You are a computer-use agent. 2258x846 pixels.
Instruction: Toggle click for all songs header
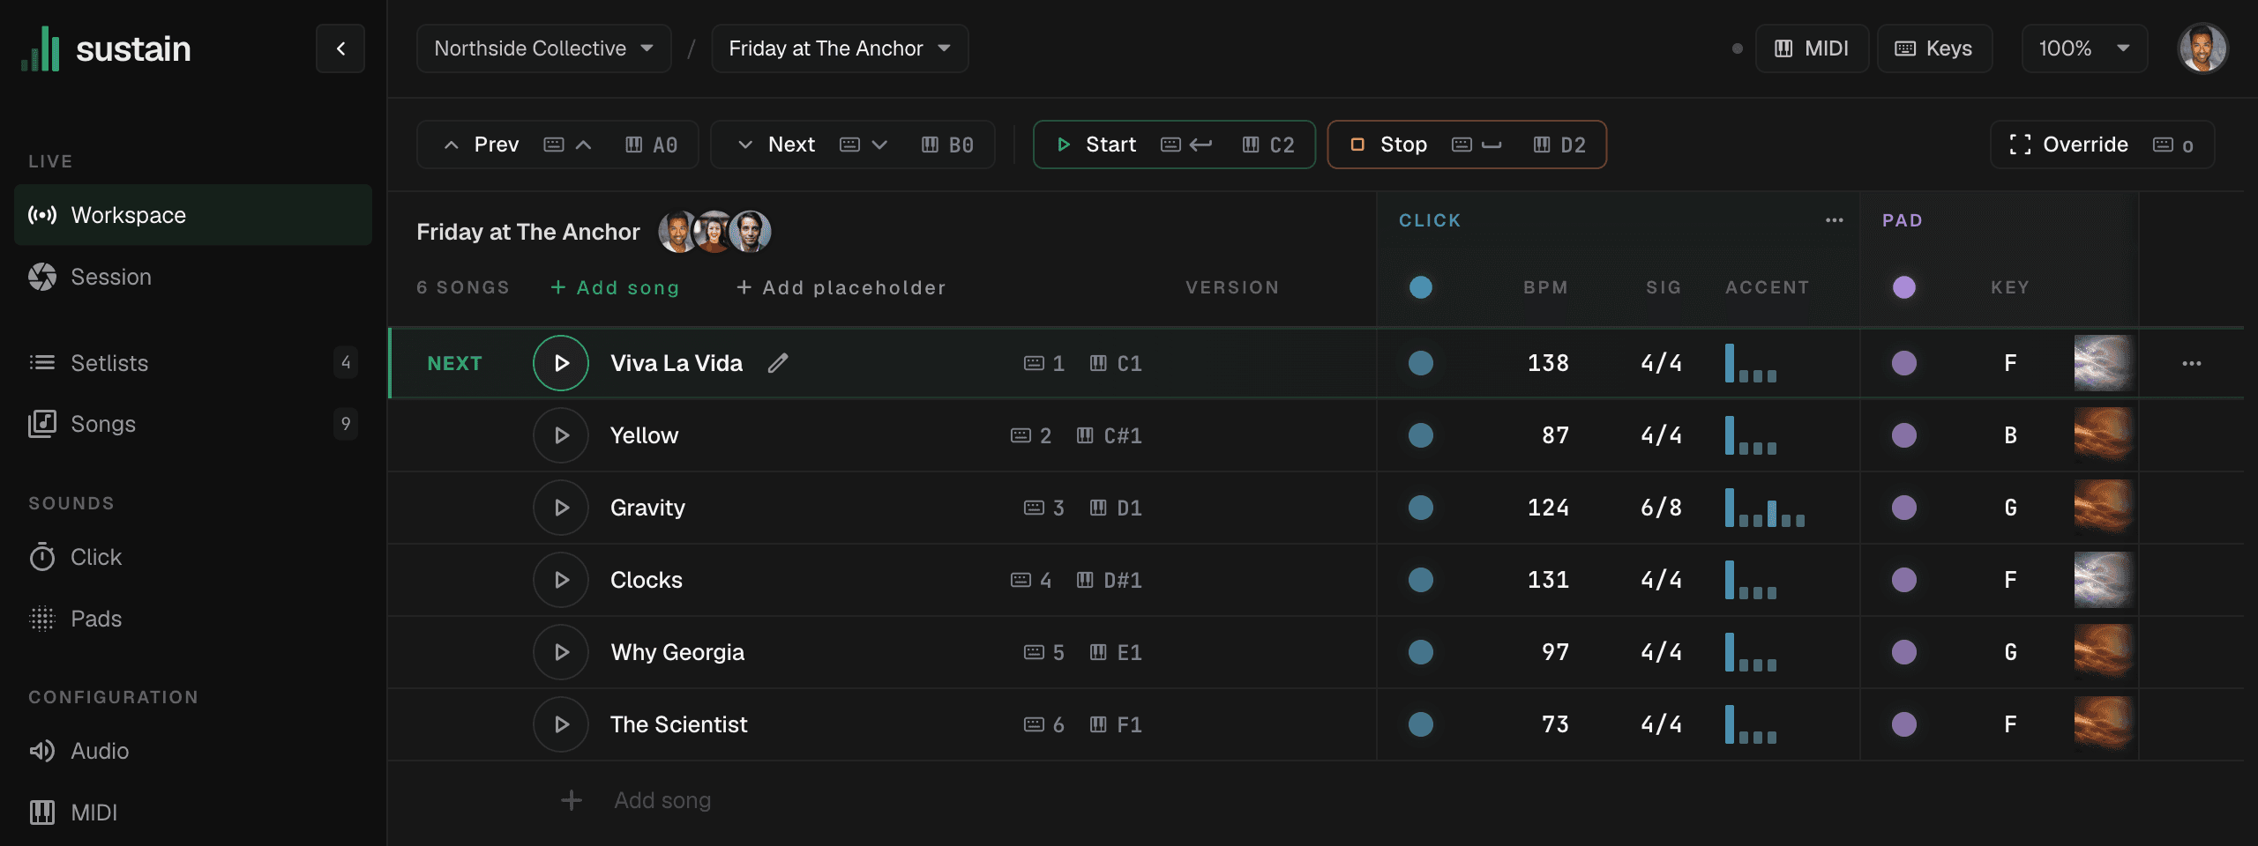pyautogui.click(x=1421, y=287)
